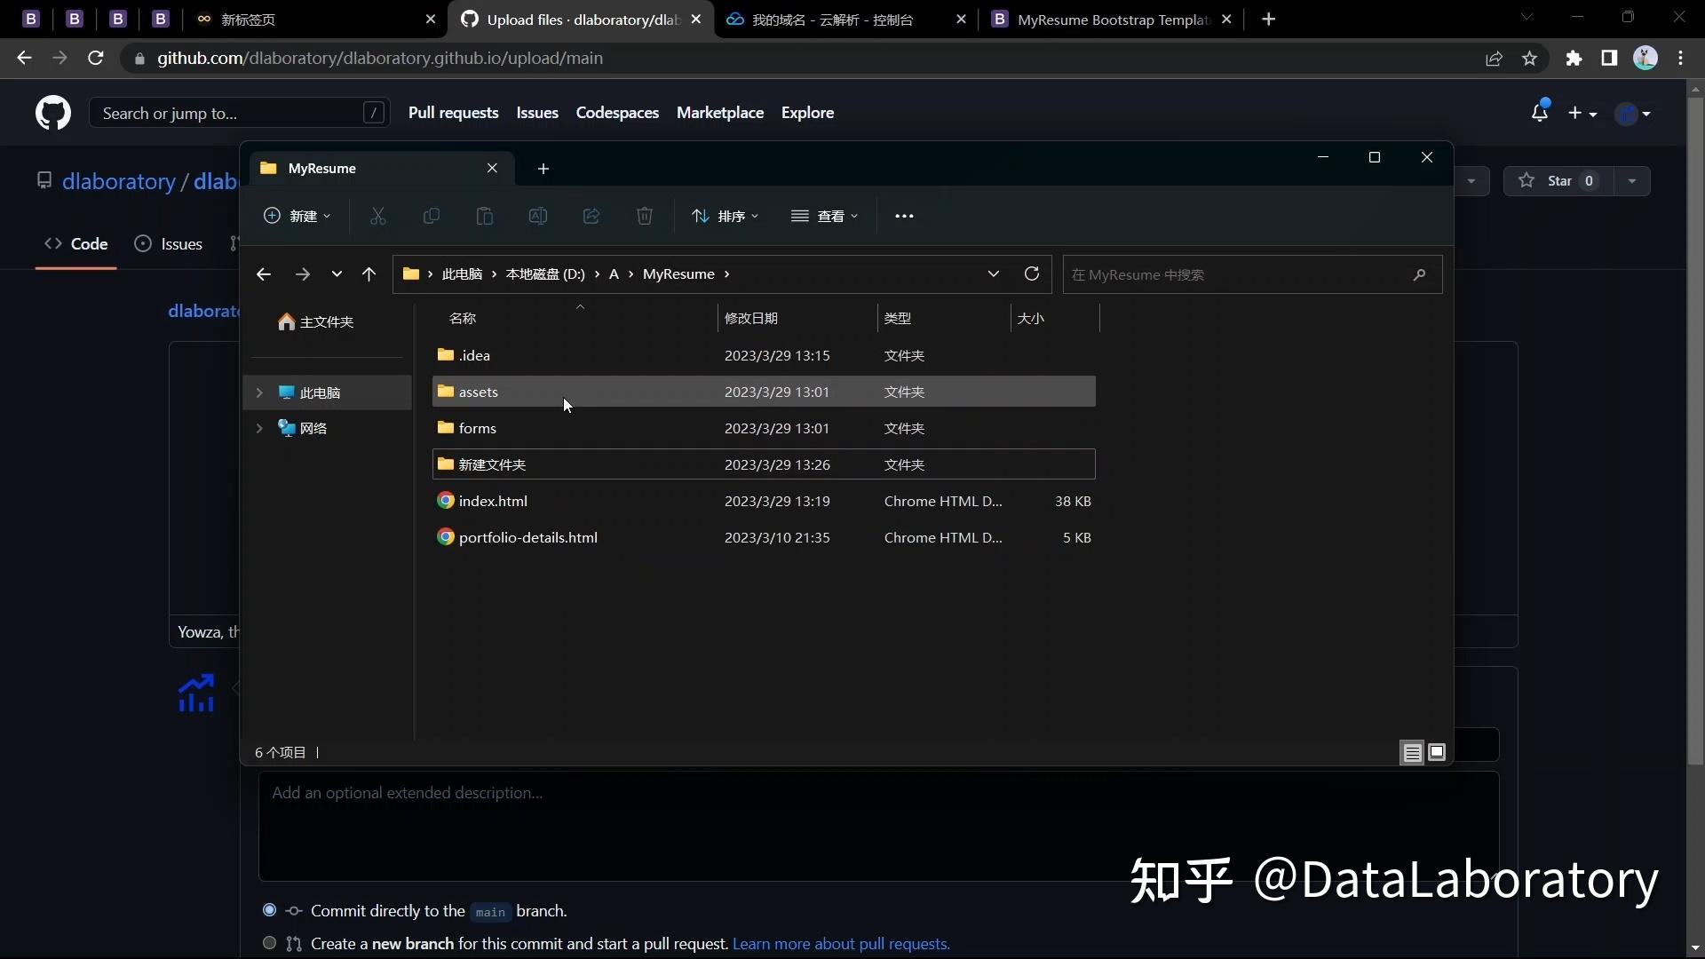Click MyResume in breadcrumb path
1705x959 pixels.
(x=678, y=274)
